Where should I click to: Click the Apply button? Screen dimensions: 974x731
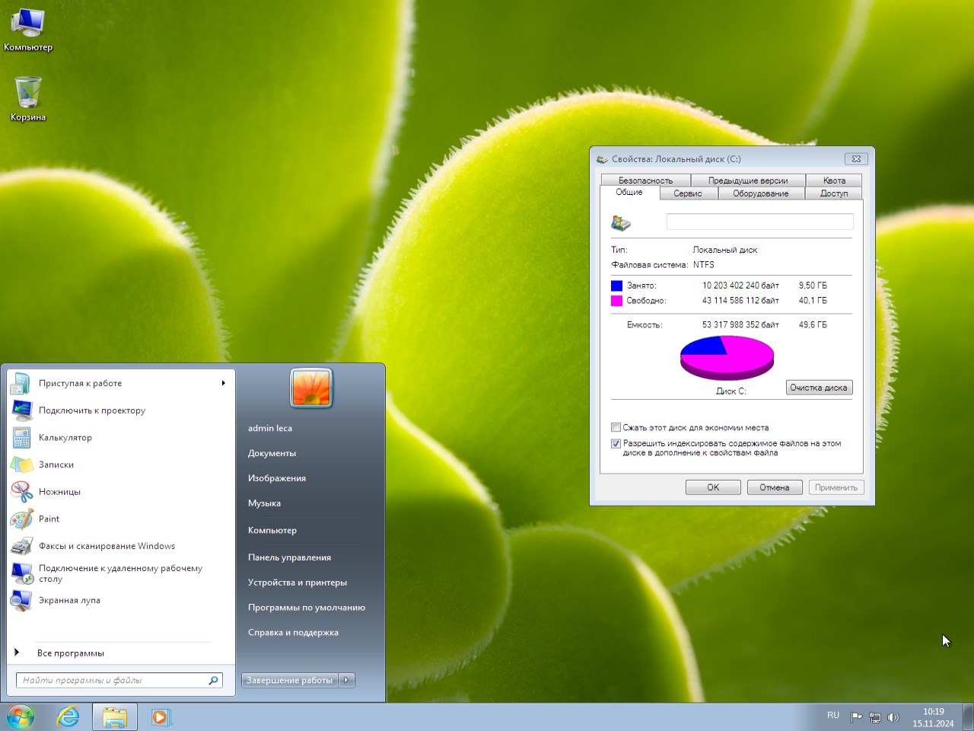pos(836,487)
